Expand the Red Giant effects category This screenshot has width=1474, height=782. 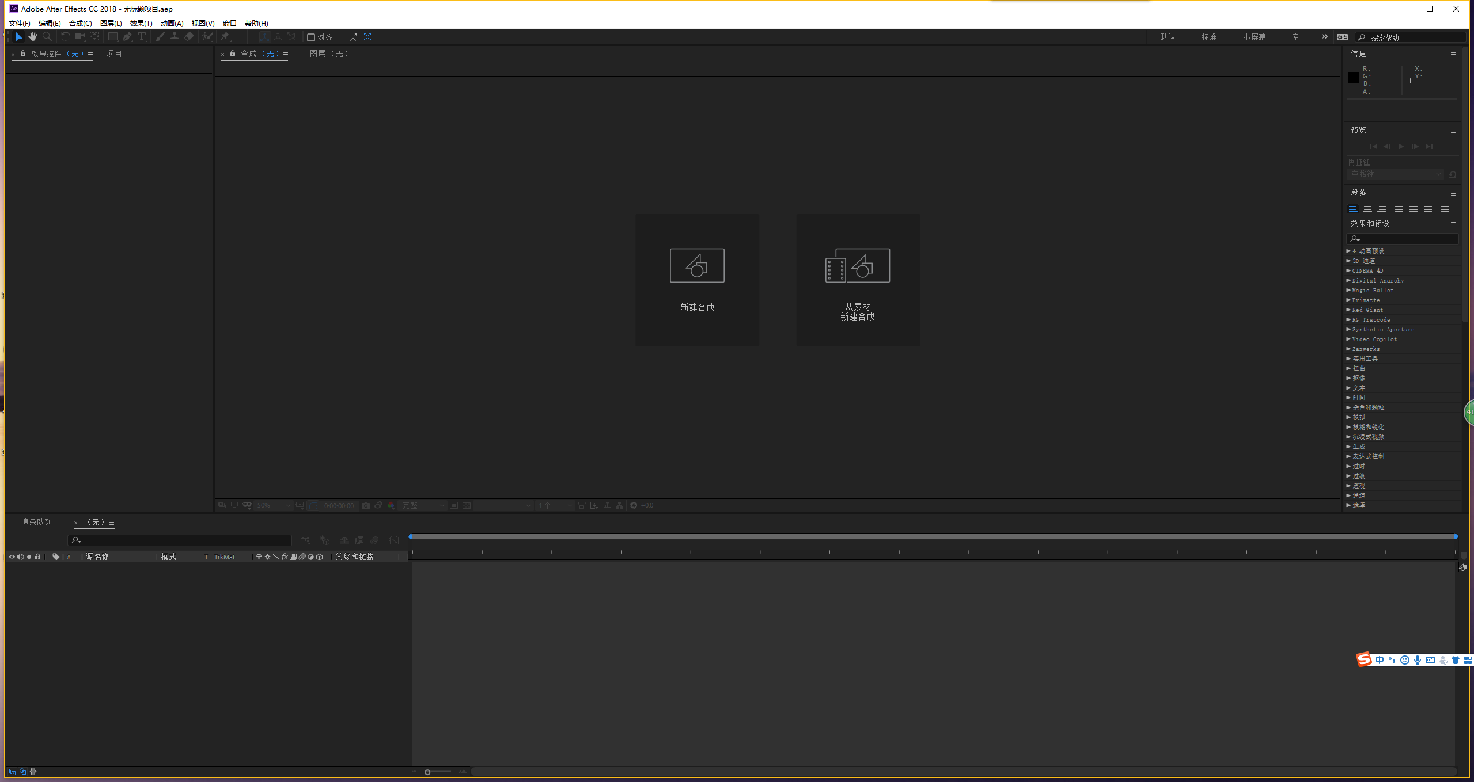1348,310
